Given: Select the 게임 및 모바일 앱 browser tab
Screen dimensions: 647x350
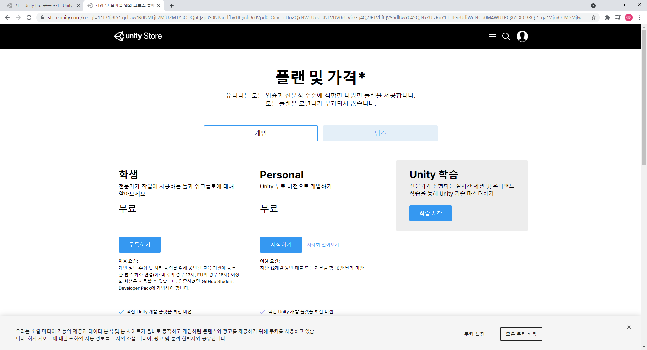Looking at the screenshot, I should (124, 6).
